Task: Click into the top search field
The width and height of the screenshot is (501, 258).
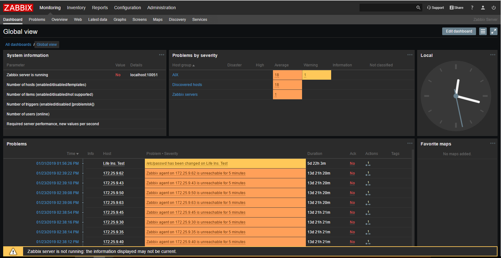Action: coord(387,8)
